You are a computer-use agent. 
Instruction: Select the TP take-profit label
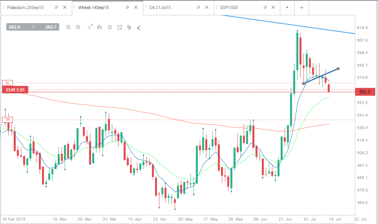[x=7, y=120]
